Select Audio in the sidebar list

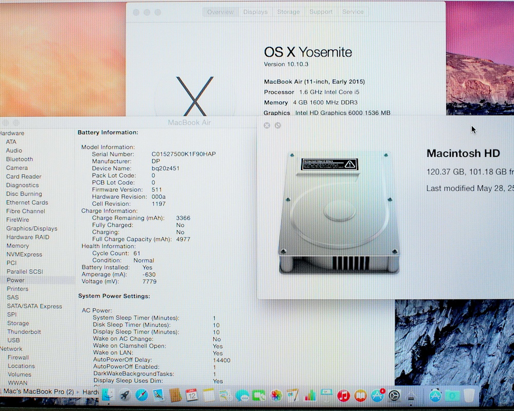pyautogui.click(x=14, y=151)
